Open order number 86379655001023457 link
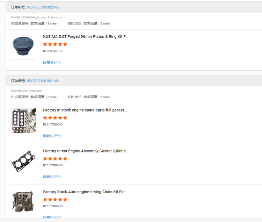 click(x=43, y=7)
